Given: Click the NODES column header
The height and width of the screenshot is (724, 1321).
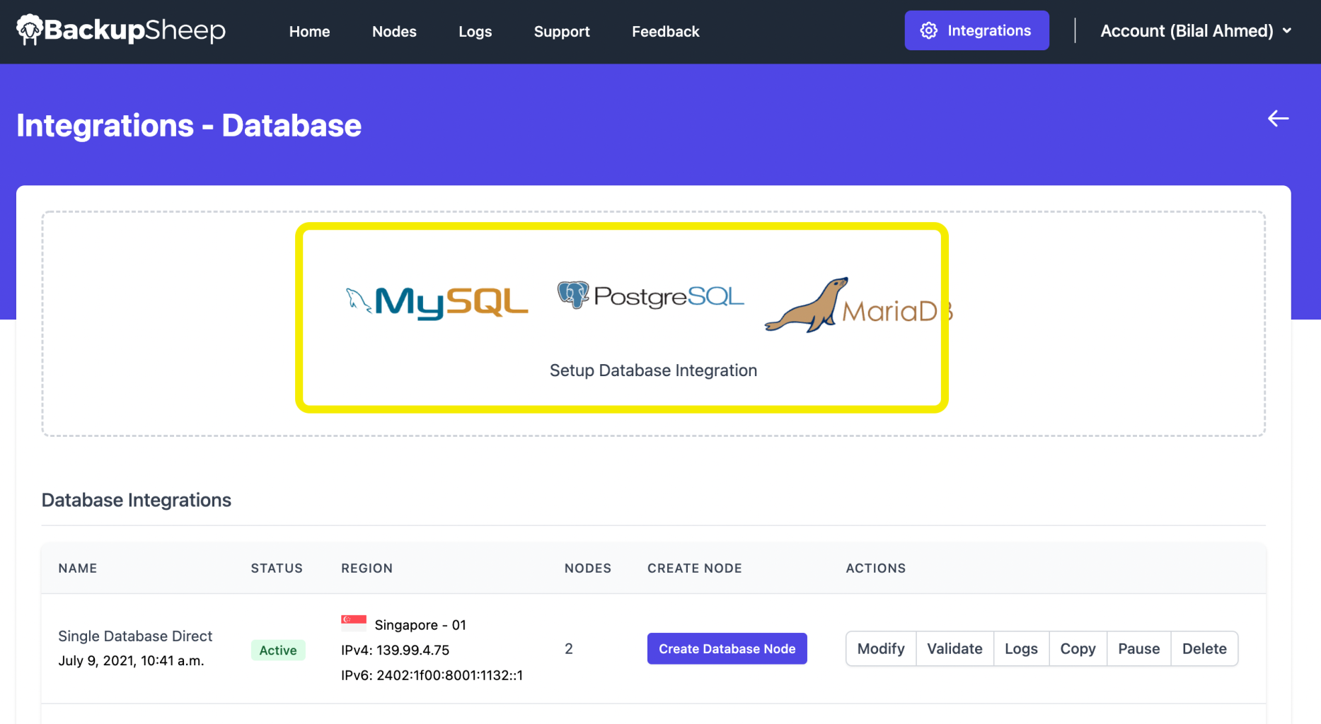Looking at the screenshot, I should point(588,568).
